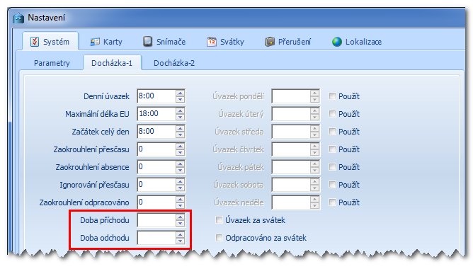Increase Ignorování přesčasu value
This screenshot has width=473, height=269.
coord(180,181)
